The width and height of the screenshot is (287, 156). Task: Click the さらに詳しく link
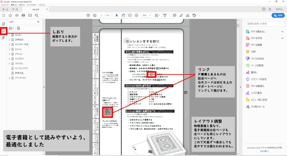click(x=265, y=151)
